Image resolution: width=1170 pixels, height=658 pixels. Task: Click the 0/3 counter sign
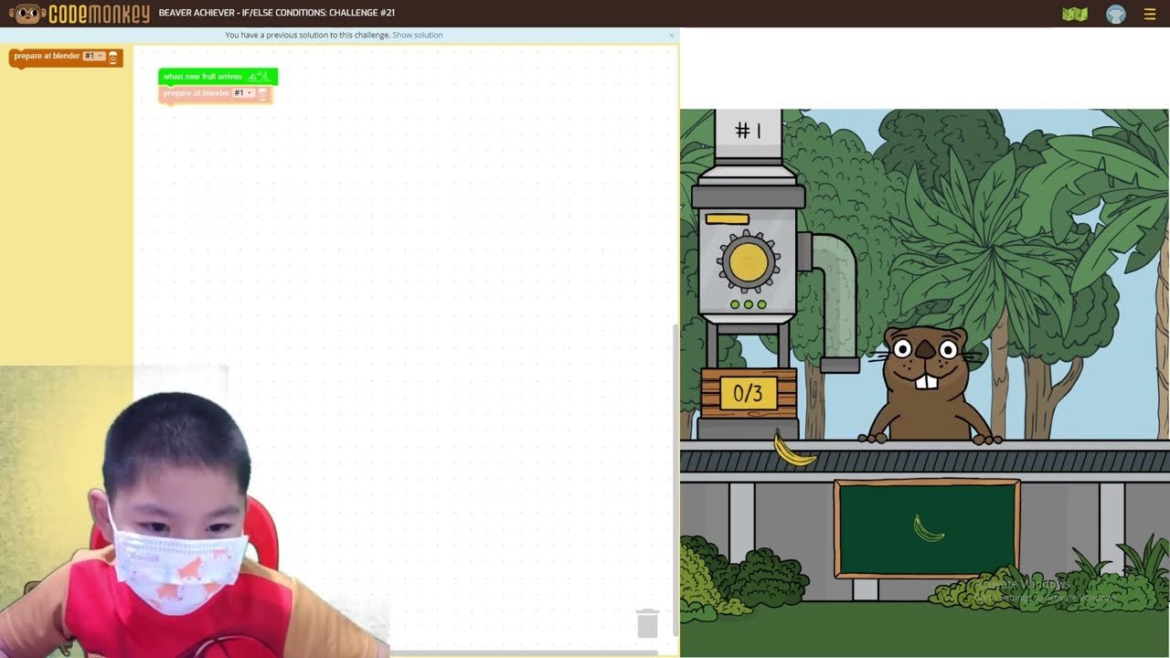point(748,394)
